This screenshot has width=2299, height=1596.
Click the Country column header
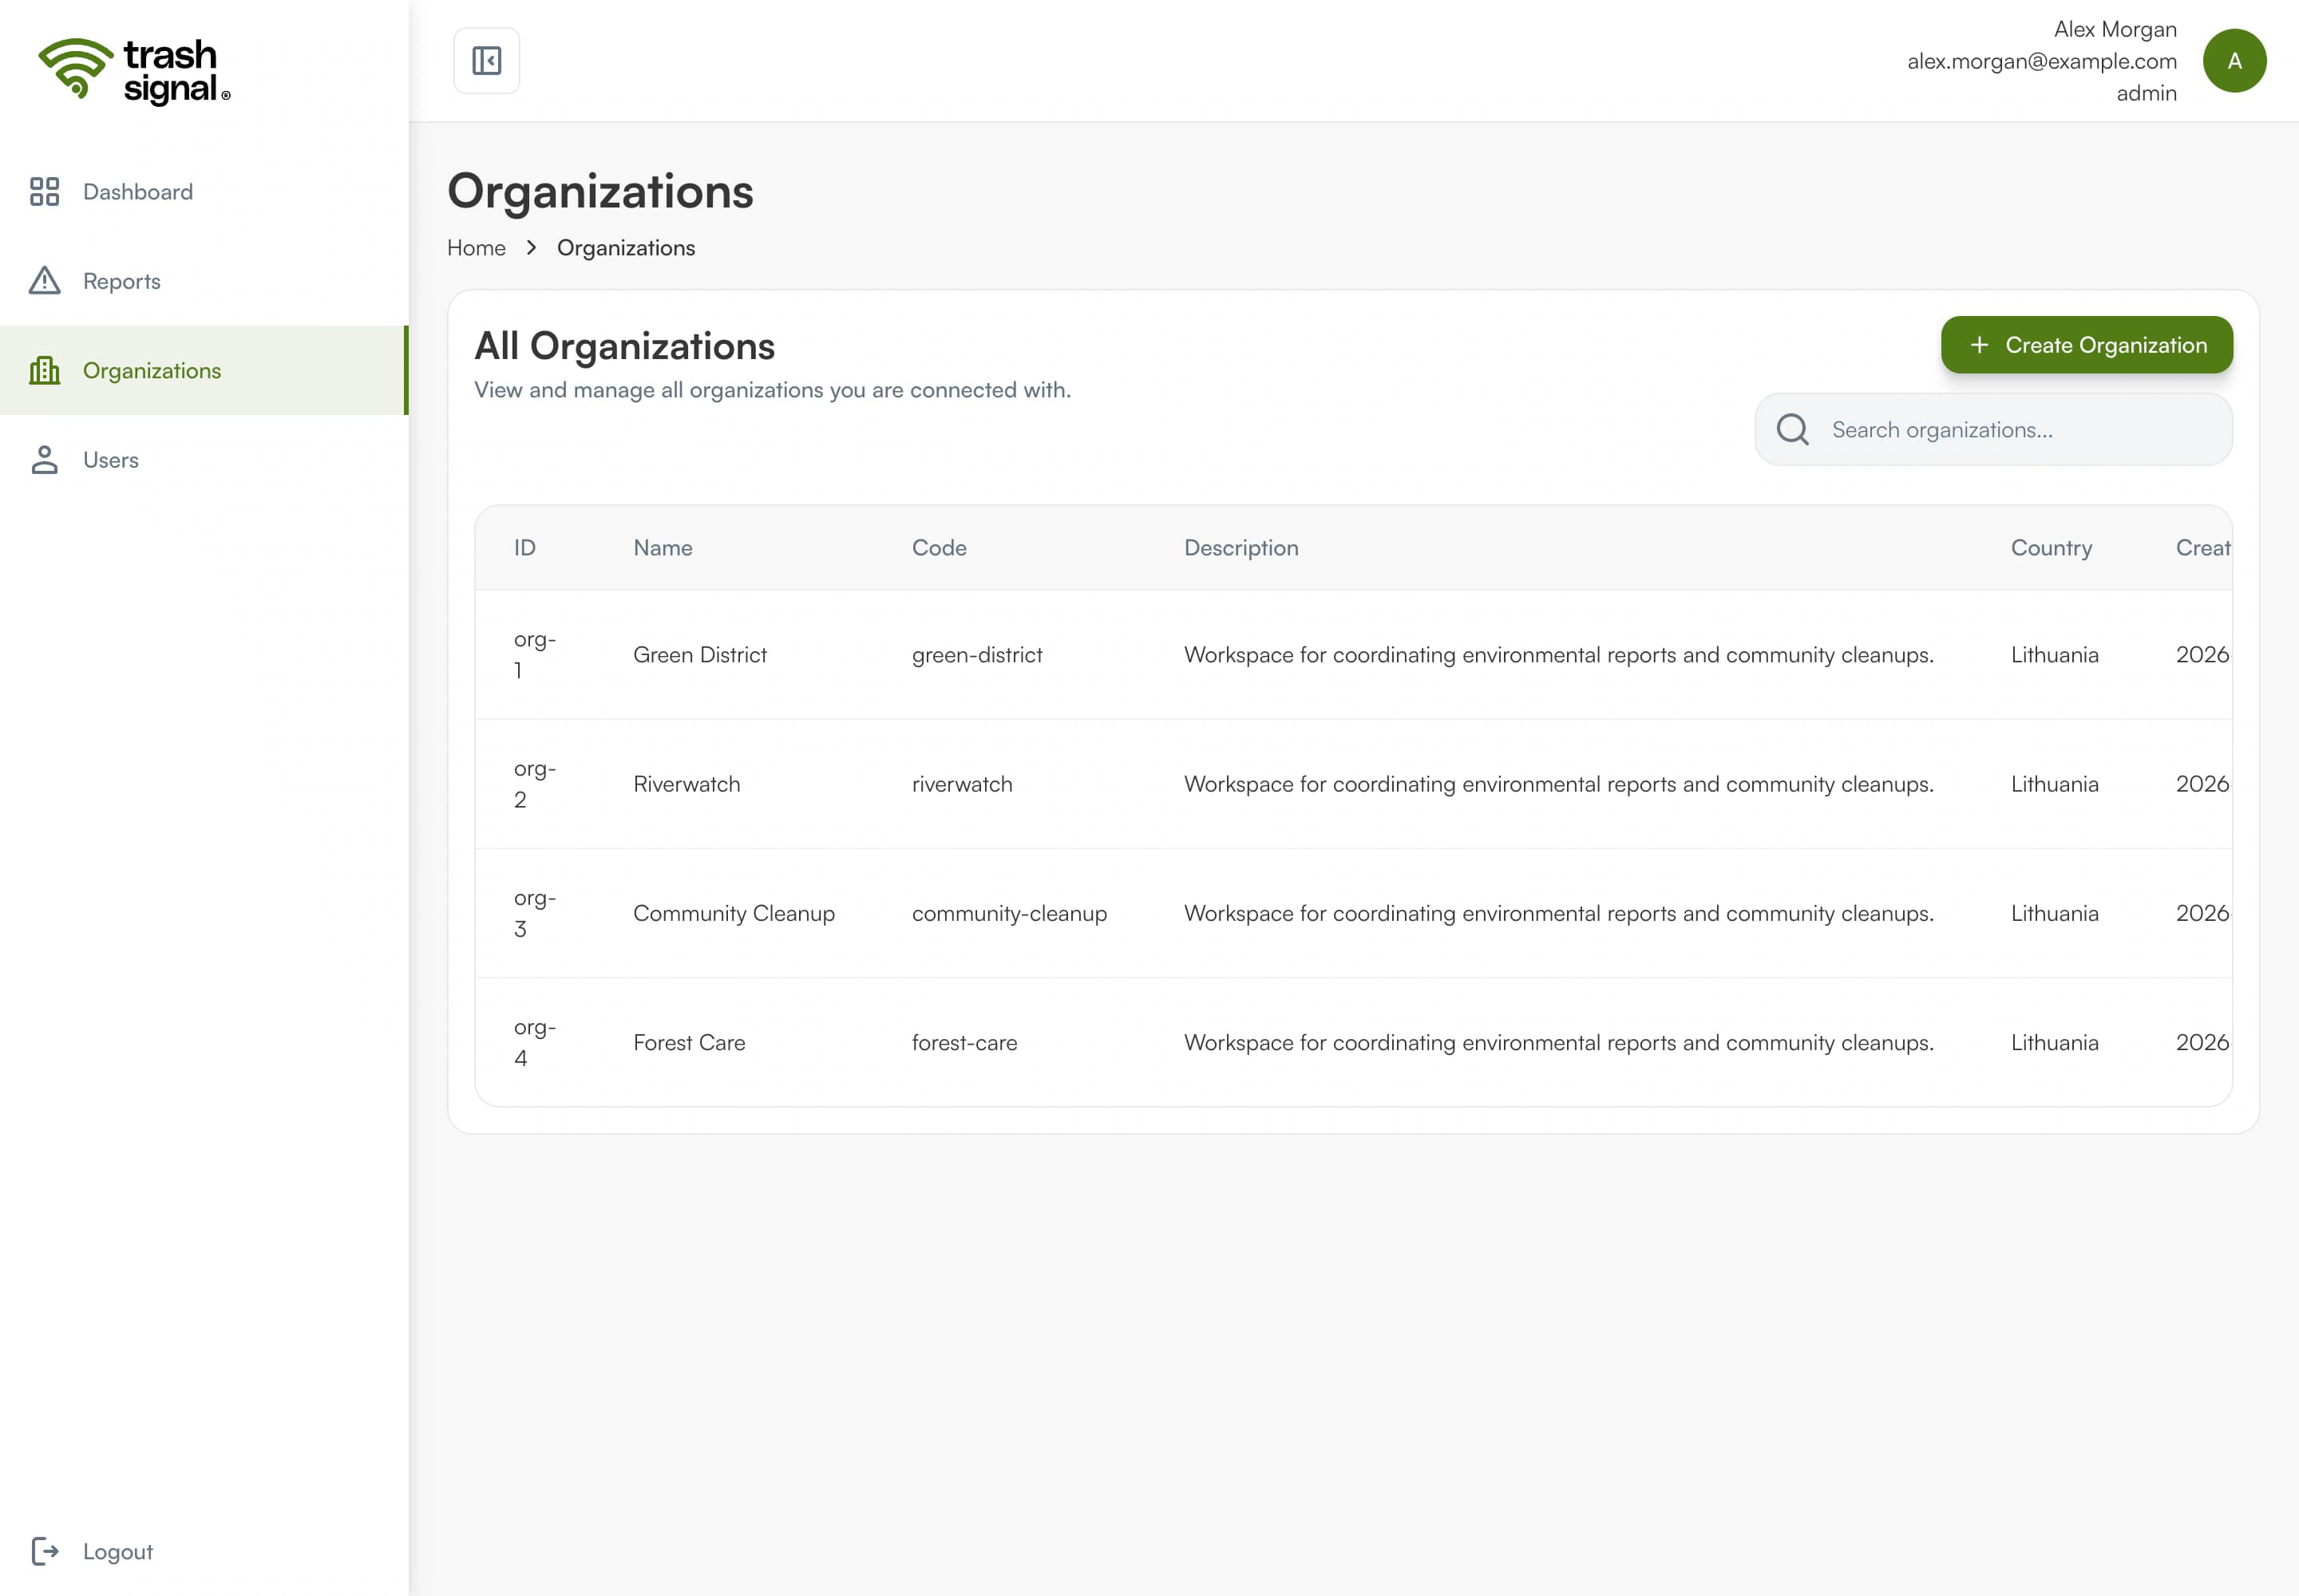pos(2051,548)
